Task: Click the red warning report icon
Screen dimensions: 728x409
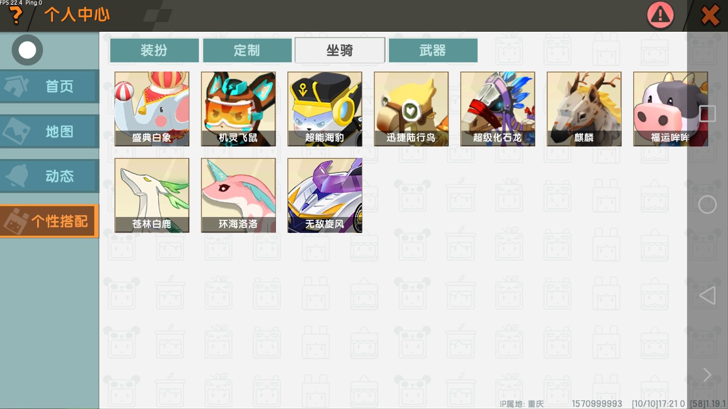Action: 660,16
